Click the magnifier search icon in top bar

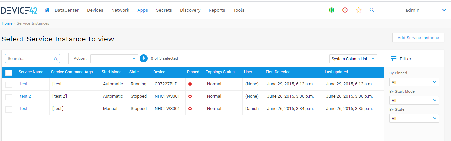[x=372, y=10]
